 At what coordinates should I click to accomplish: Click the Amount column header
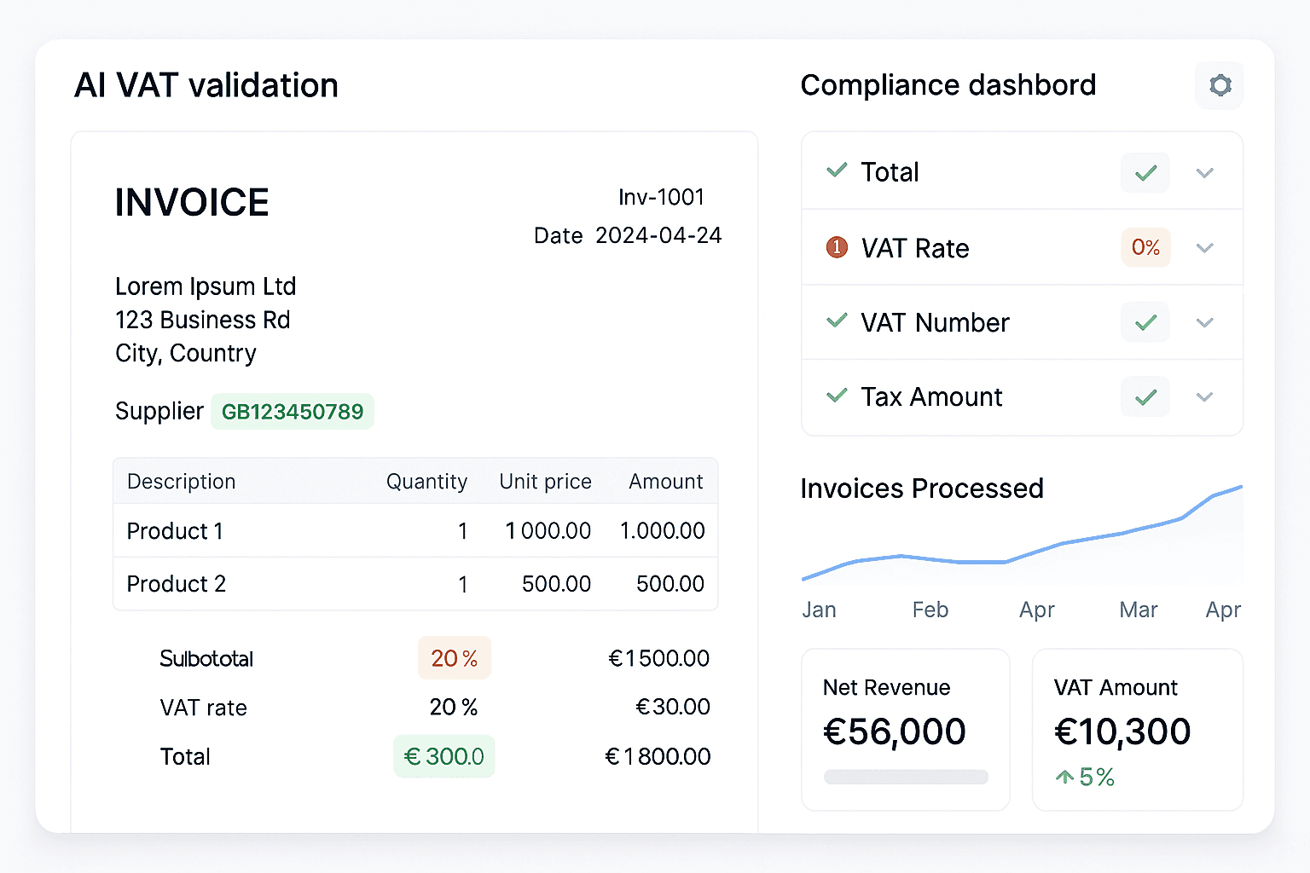pyautogui.click(x=666, y=482)
